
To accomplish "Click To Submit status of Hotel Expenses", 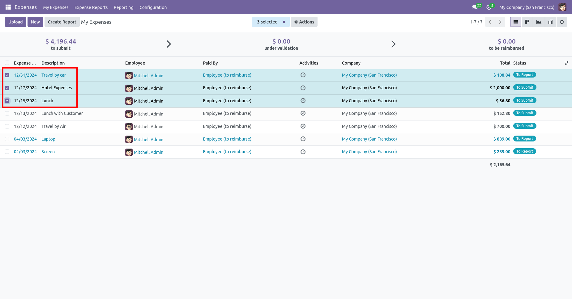I will pos(525,87).
